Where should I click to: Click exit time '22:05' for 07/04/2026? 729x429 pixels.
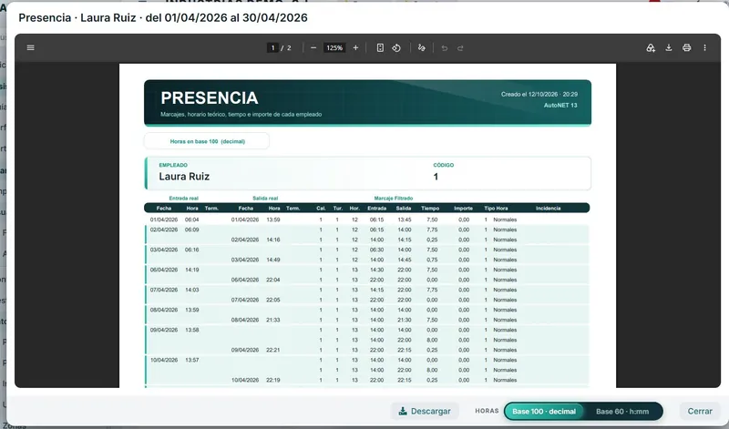pyautogui.click(x=273, y=300)
